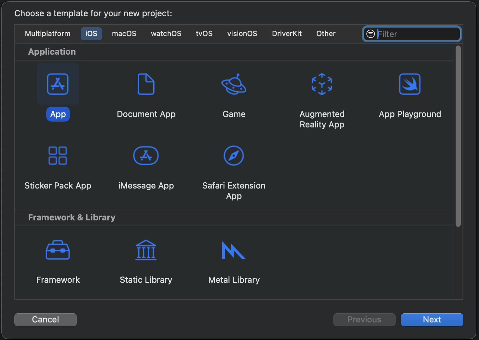479x340 pixels.
Task: Select the Static Library building icon
Action: pos(146,250)
